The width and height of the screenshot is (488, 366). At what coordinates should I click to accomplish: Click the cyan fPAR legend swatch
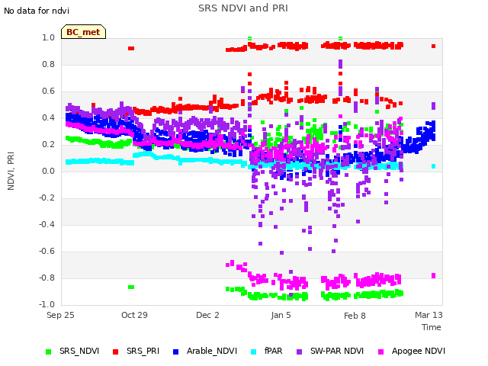[254, 352]
